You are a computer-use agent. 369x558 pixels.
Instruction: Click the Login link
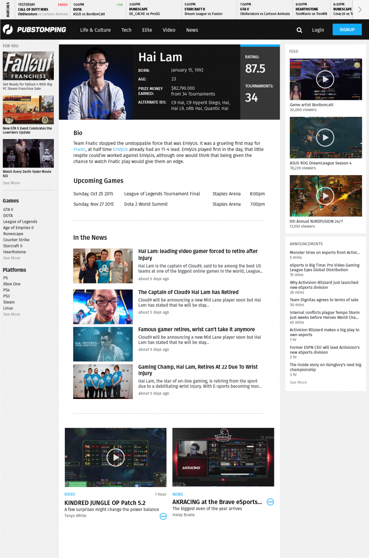(318, 30)
